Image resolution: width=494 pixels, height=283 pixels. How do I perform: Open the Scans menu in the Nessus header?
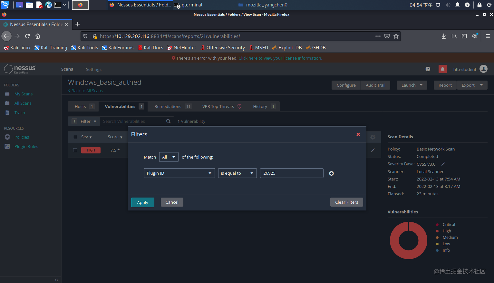[x=67, y=69]
